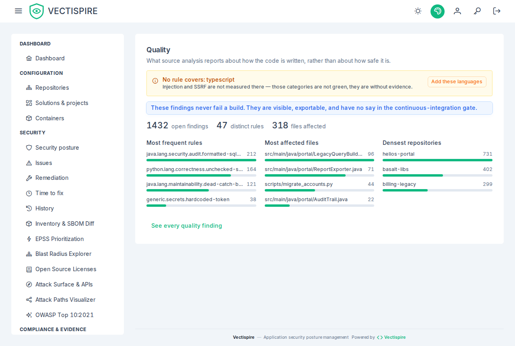The width and height of the screenshot is (515, 346).
Task: Click the helios-portal progress bar
Action: [x=437, y=160]
